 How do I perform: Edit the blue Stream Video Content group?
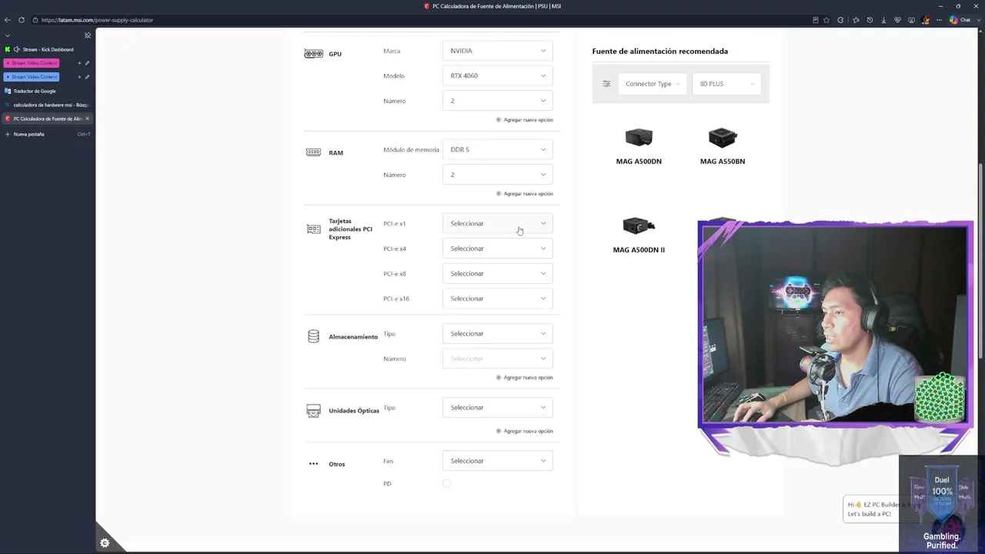87,77
